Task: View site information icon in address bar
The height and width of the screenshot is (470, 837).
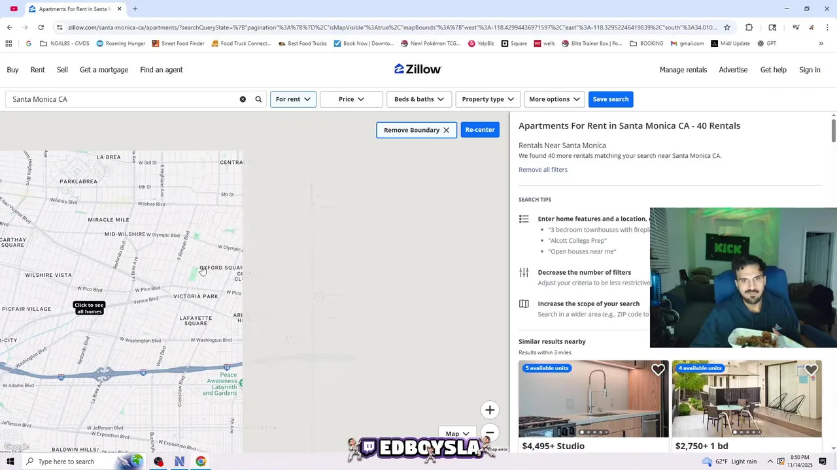Action: (60, 27)
